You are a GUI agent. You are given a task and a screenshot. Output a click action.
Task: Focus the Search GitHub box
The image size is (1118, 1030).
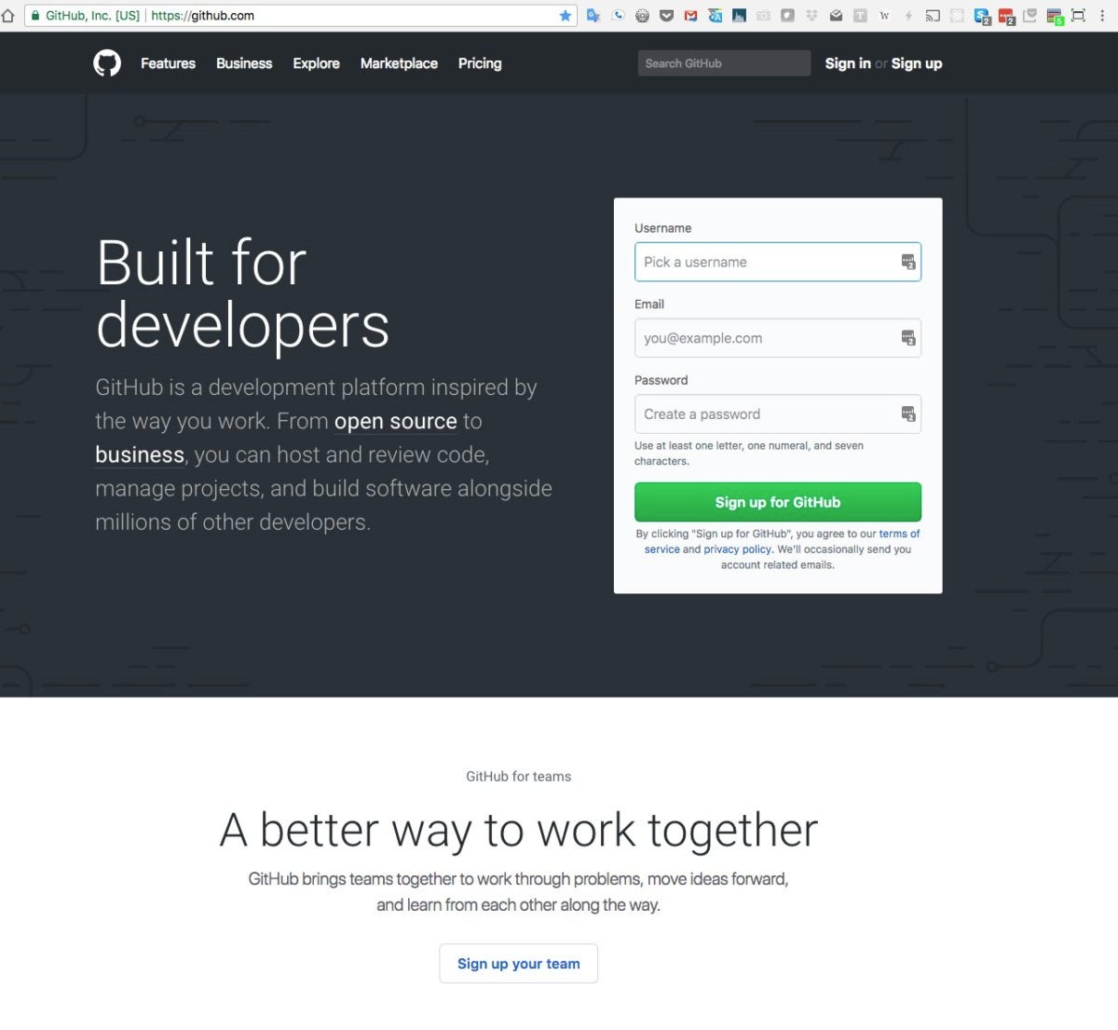click(724, 63)
